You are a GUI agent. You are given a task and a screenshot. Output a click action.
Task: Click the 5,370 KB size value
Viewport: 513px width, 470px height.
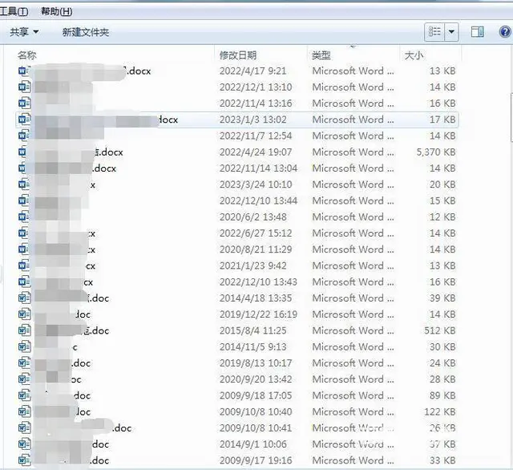pyautogui.click(x=436, y=152)
